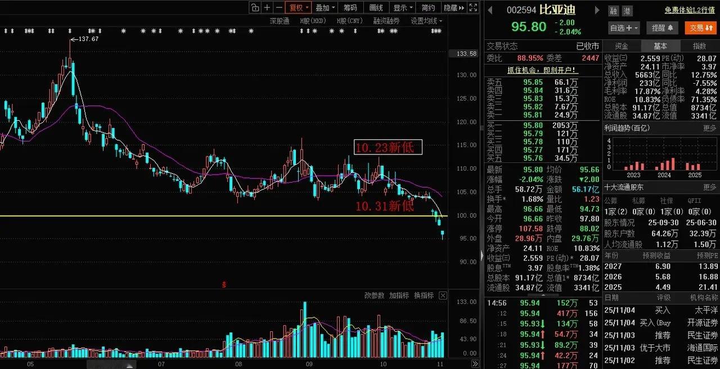This screenshot has height=369, width=720.
Task: Open the H股(CNY) link
Action: (x=350, y=21)
